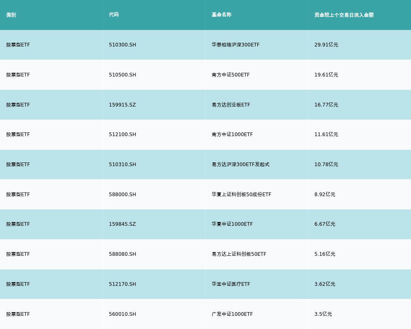The image size is (411, 329).
Task: Click inflow value 3.5亿元
Action: tap(323, 314)
